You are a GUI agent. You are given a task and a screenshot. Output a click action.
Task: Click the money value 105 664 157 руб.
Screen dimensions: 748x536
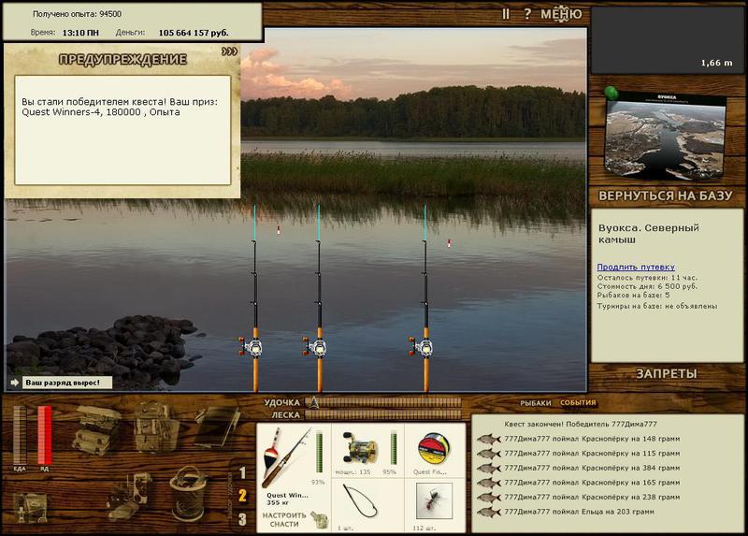click(194, 33)
